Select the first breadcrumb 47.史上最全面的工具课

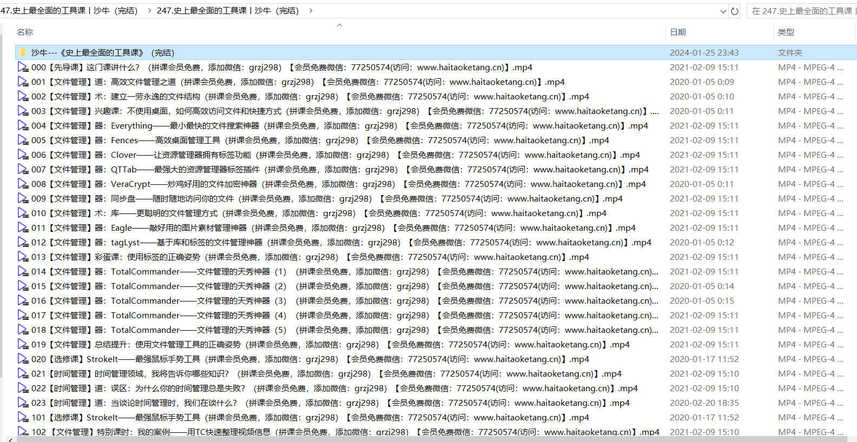[x=69, y=10]
